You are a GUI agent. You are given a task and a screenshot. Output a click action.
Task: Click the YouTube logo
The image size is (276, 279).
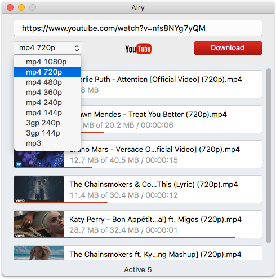(138, 49)
